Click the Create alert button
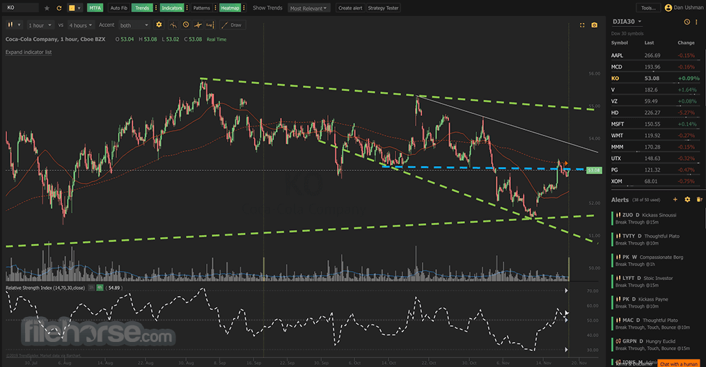 click(x=350, y=8)
